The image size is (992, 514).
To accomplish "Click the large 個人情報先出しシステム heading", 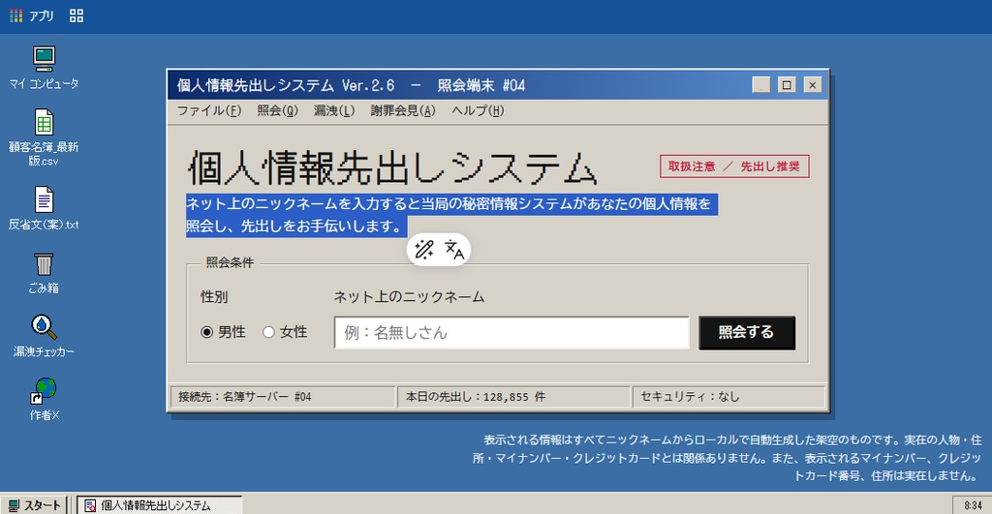I will coord(392,168).
